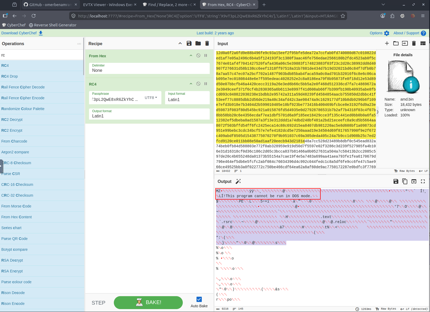Change input LF end-of-line sequence
This screenshot has height=312, width=430.
pos(423,171)
